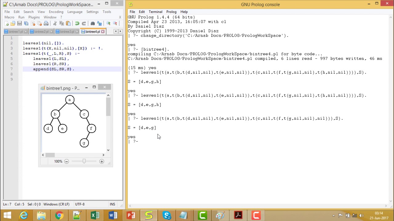Open the Language menu
The width and height of the screenshot is (394, 221).
tap(75, 12)
